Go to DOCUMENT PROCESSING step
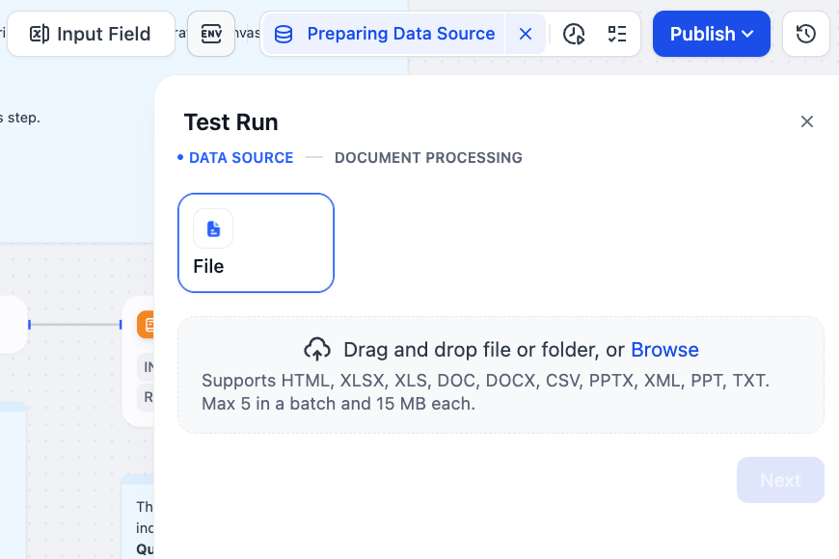 pos(428,158)
